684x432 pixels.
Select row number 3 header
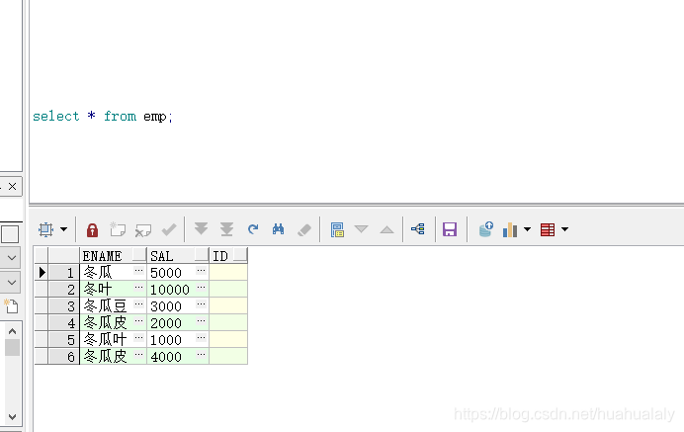click(63, 305)
